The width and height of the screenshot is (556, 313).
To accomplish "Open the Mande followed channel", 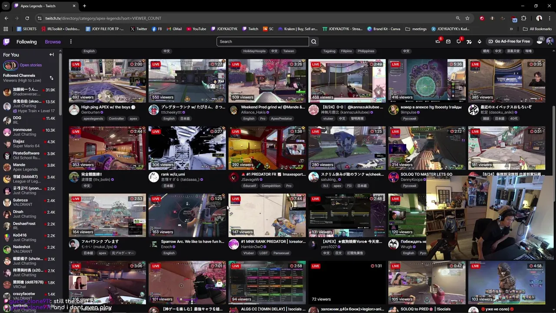I will 30,167.
